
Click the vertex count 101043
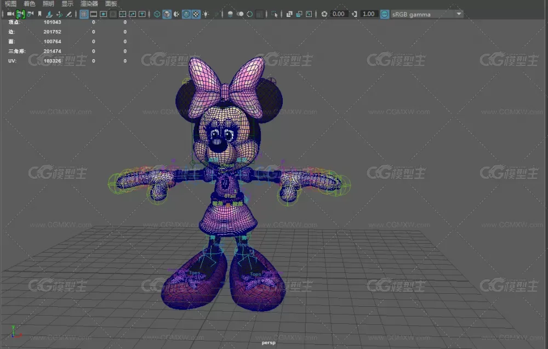(x=53, y=22)
